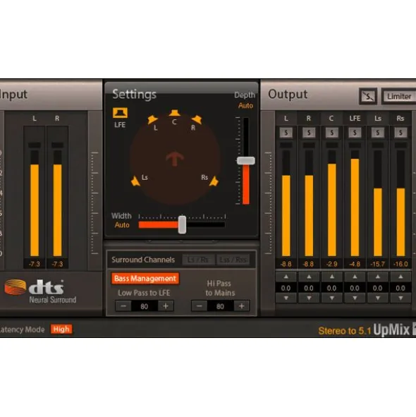Decrease the Rs channel output trim
This screenshot has width=416, height=417.
click(x=400, y=298)
